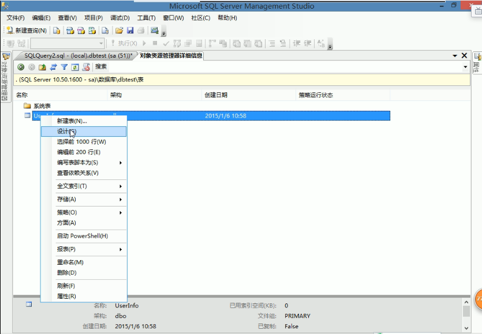Open the active files list dropdown arrow
This screenshot has height=334, width=482.
pyautogui.click(x=455, y=55)
